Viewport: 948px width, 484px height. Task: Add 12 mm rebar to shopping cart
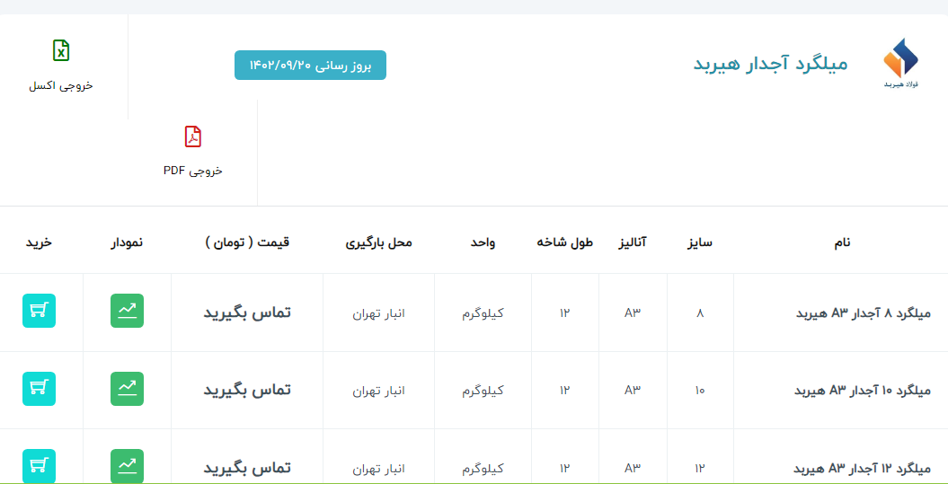[39, 465]
